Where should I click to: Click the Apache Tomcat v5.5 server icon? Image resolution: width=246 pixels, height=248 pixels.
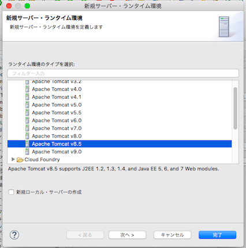(x=27, y=113)
